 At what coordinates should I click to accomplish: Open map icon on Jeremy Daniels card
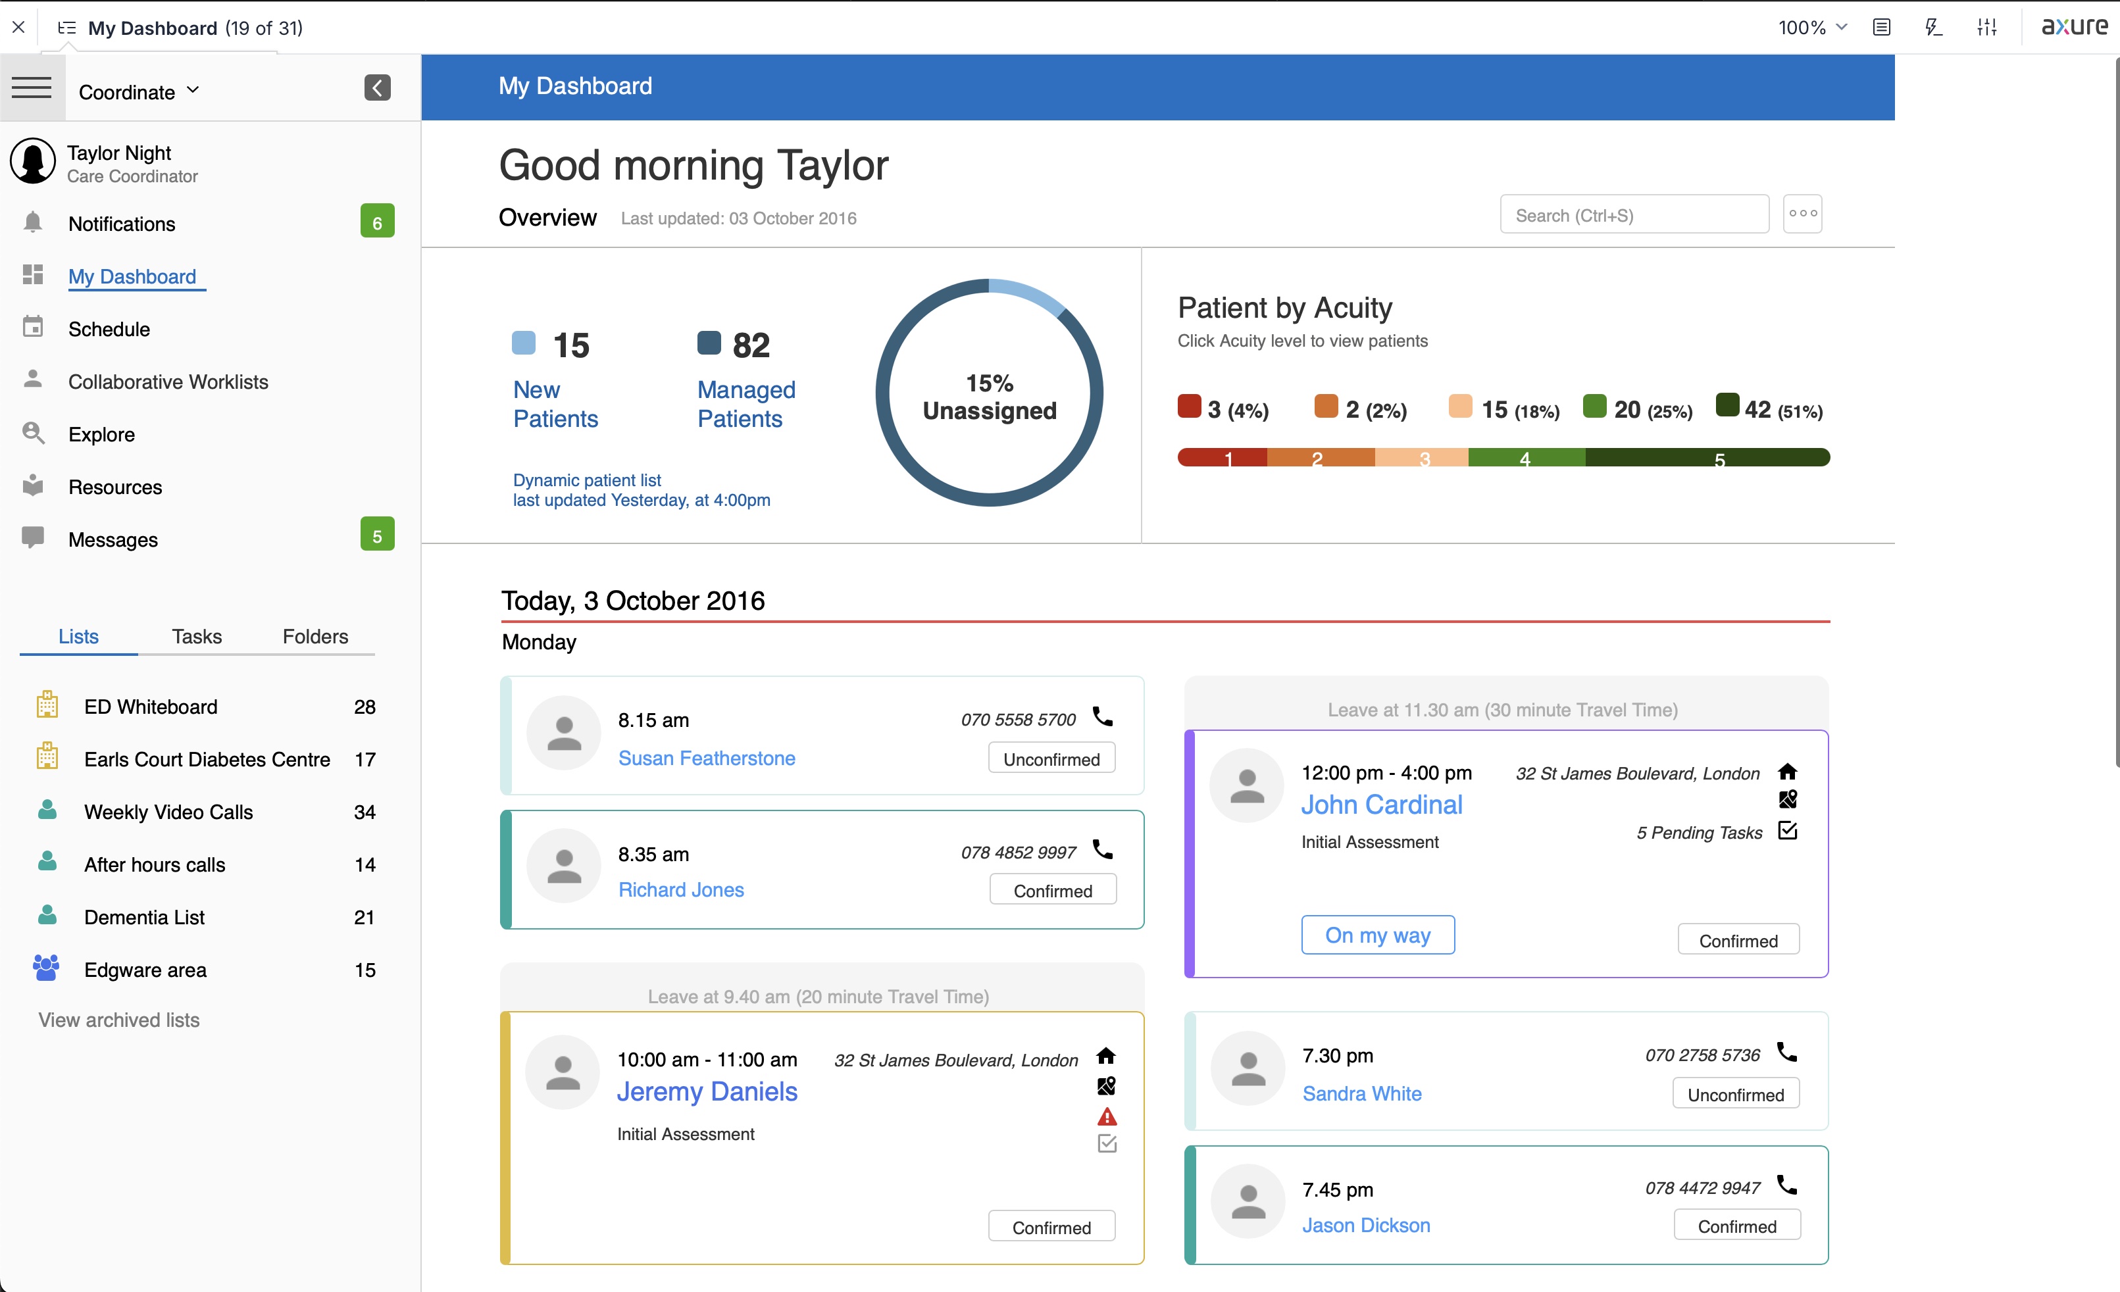point(1107,1086)
